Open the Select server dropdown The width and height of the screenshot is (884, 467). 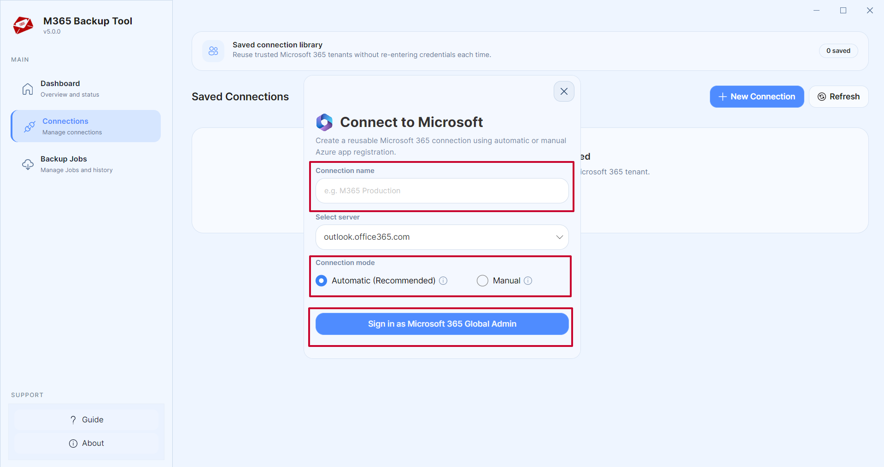[442, 237]
